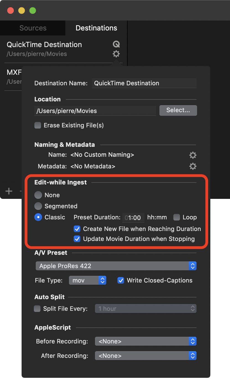The height and width of the screenshot is (385, 230).
Task: Click the green zoom window button
Action: [x=33, y=11]
